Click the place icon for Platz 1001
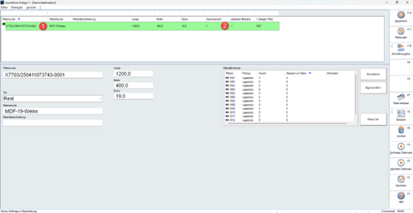 (x=227, y=82)
